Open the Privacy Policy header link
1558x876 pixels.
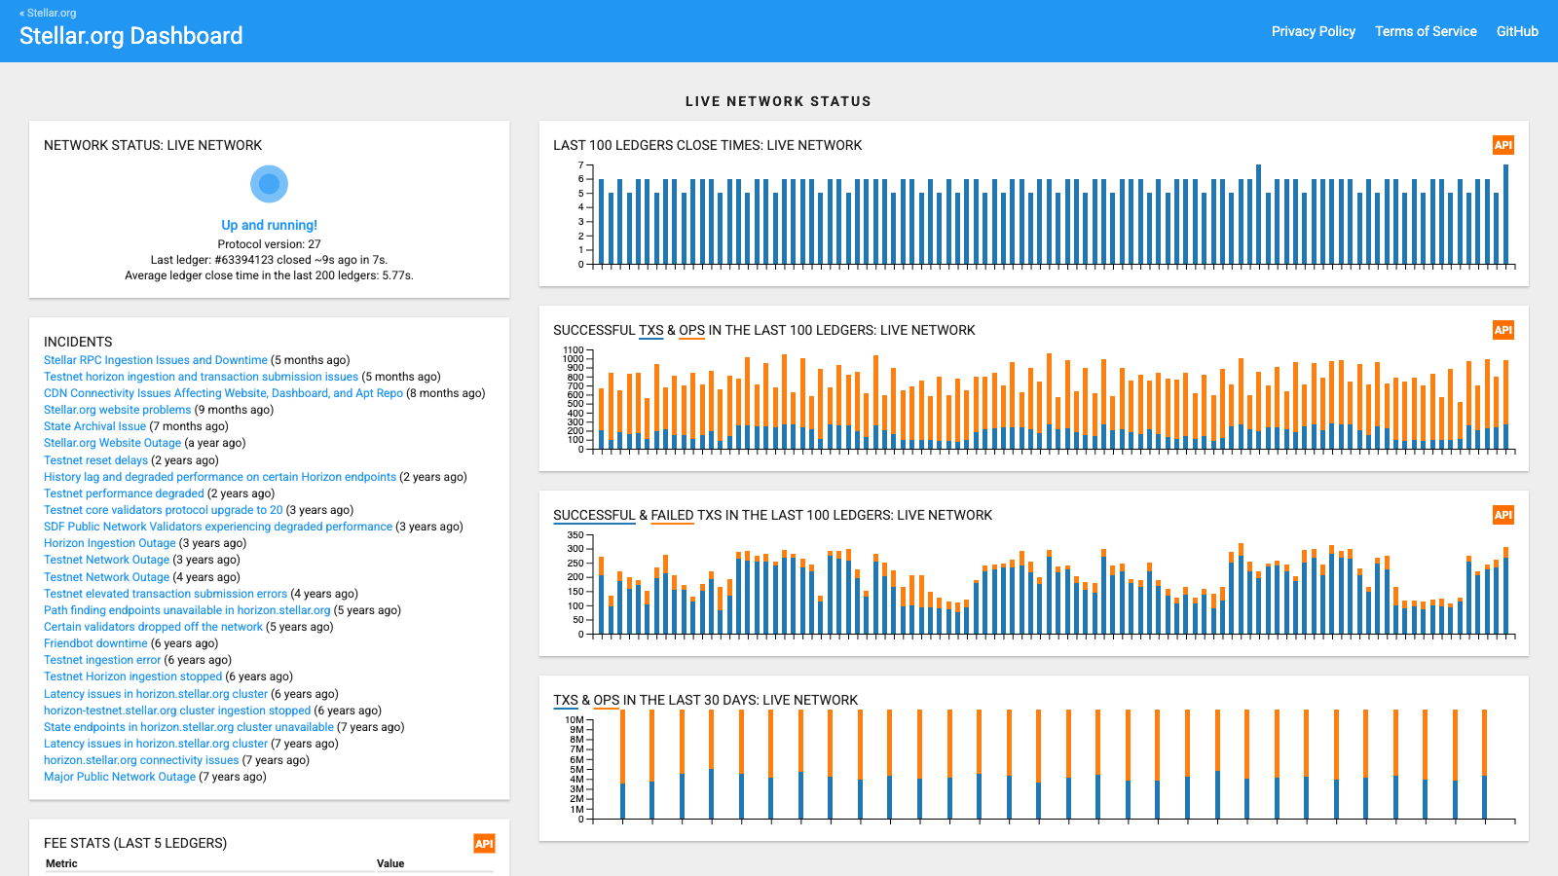click(x=1314, y=31)
